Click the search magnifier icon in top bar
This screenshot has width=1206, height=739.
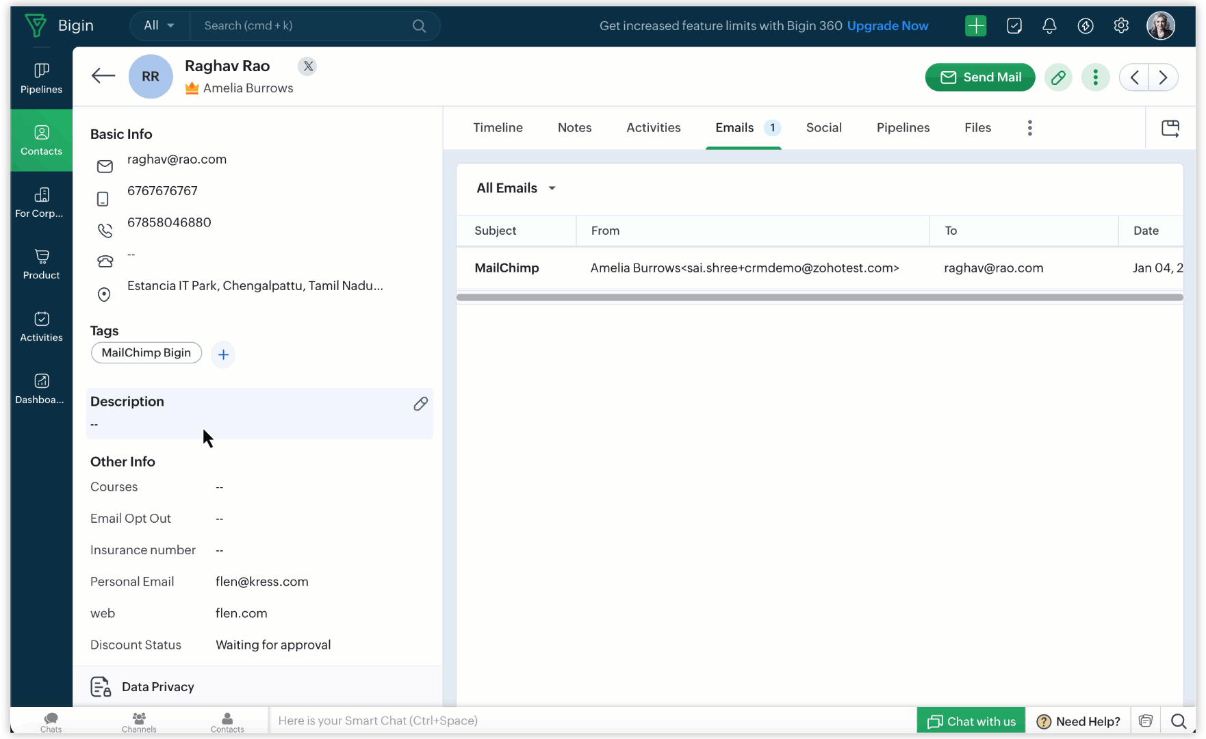point(420,26)
